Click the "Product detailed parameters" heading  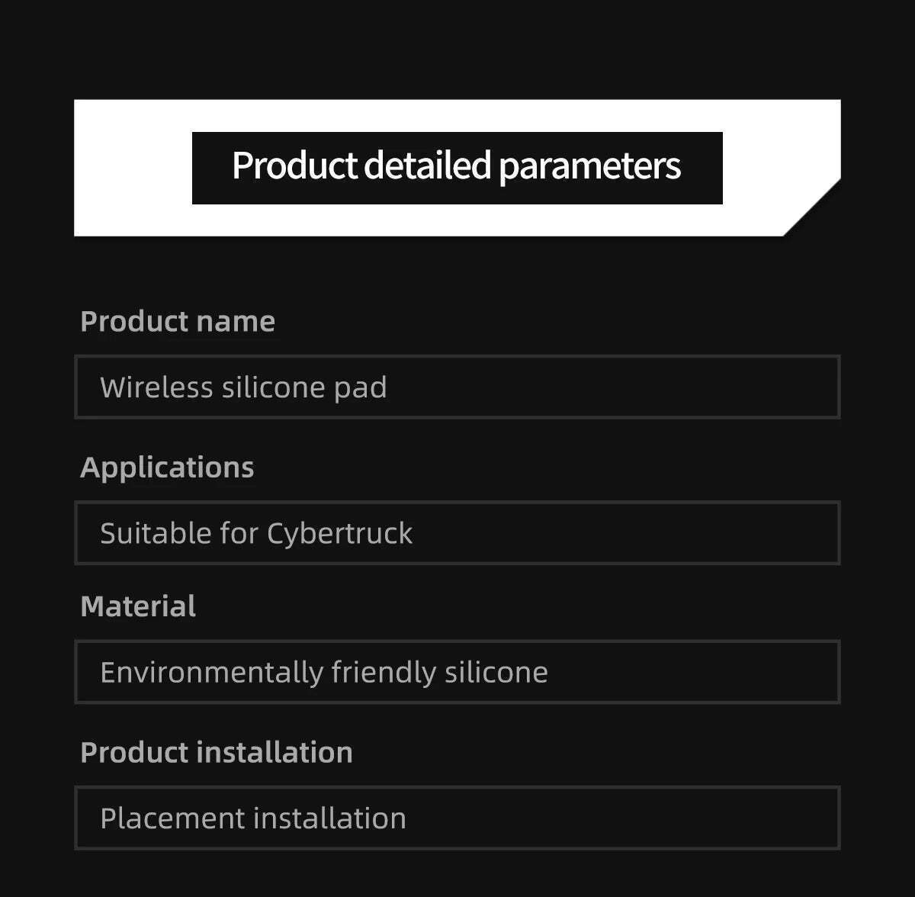pyautogui.click(x=456, y=166)
